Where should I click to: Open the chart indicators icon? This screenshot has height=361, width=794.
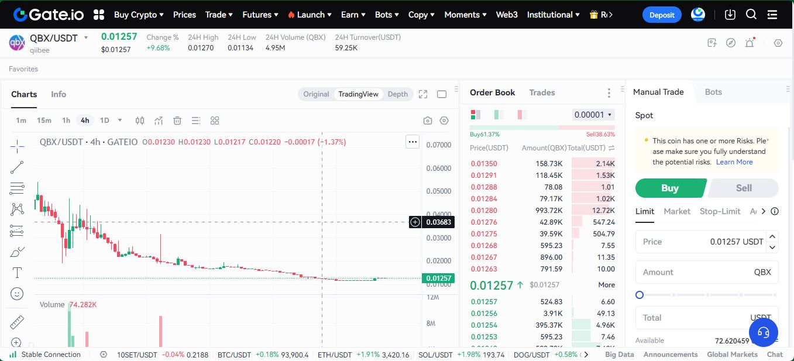159,121
